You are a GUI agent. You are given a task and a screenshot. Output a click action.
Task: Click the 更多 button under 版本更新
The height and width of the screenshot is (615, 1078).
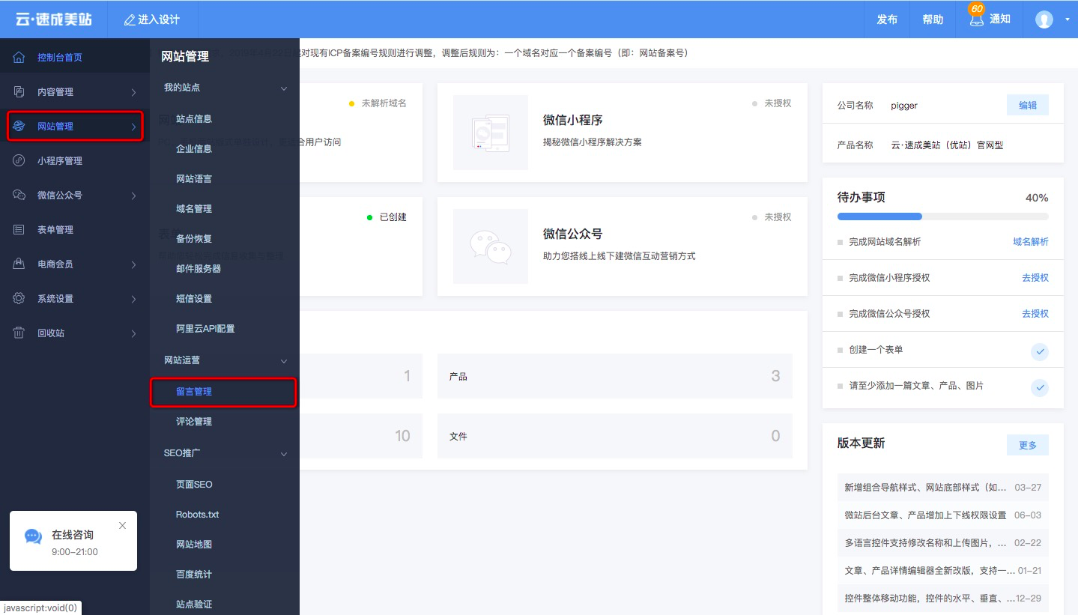click(1028, 445)
